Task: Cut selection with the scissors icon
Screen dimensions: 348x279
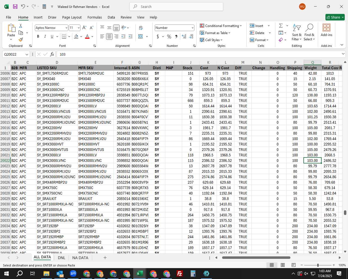Action: coord(21,26)
